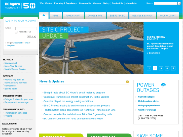Image resolution: width=183 pixels, height=137 pixels.
Task: Open eNewsletter in the top menu
Action: (x=131, y=3)
